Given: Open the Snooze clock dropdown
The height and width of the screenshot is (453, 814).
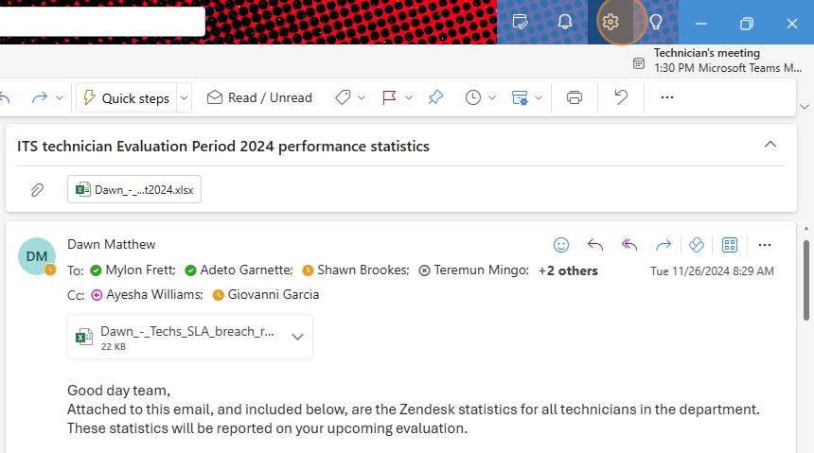Looking at the screenshot, I should tap(491, 97).
